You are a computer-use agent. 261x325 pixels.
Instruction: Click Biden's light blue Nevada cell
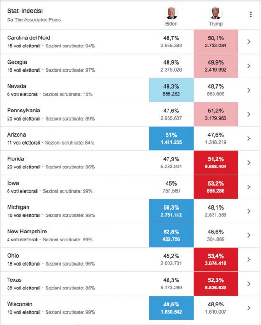(x=171, y=90)
